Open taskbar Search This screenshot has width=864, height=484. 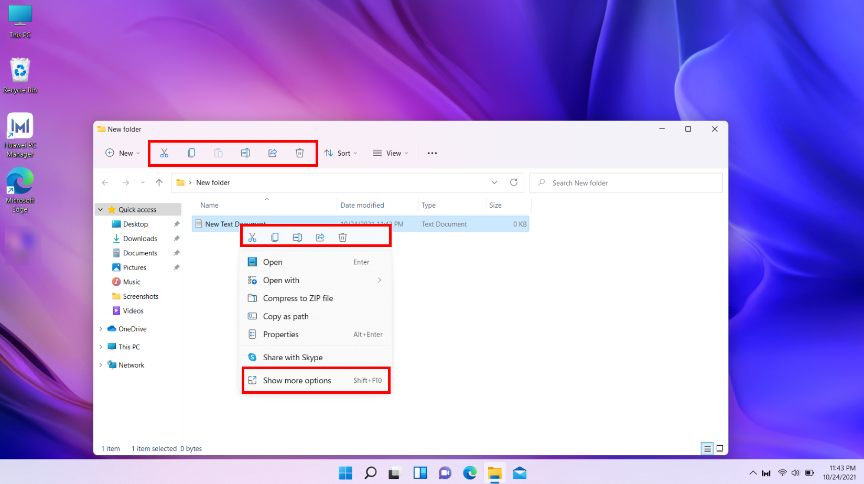(x=371, y=473)
